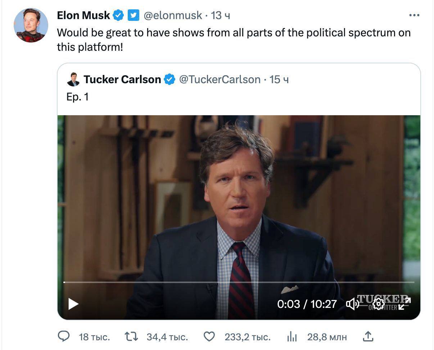
Task: Mute the video with speaker icon
Action: tap(352, 304)
